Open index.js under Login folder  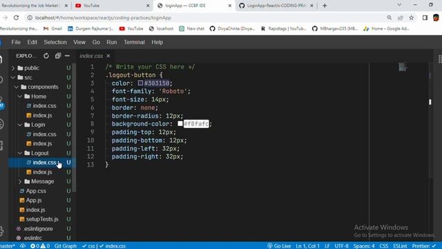point(42,143)
